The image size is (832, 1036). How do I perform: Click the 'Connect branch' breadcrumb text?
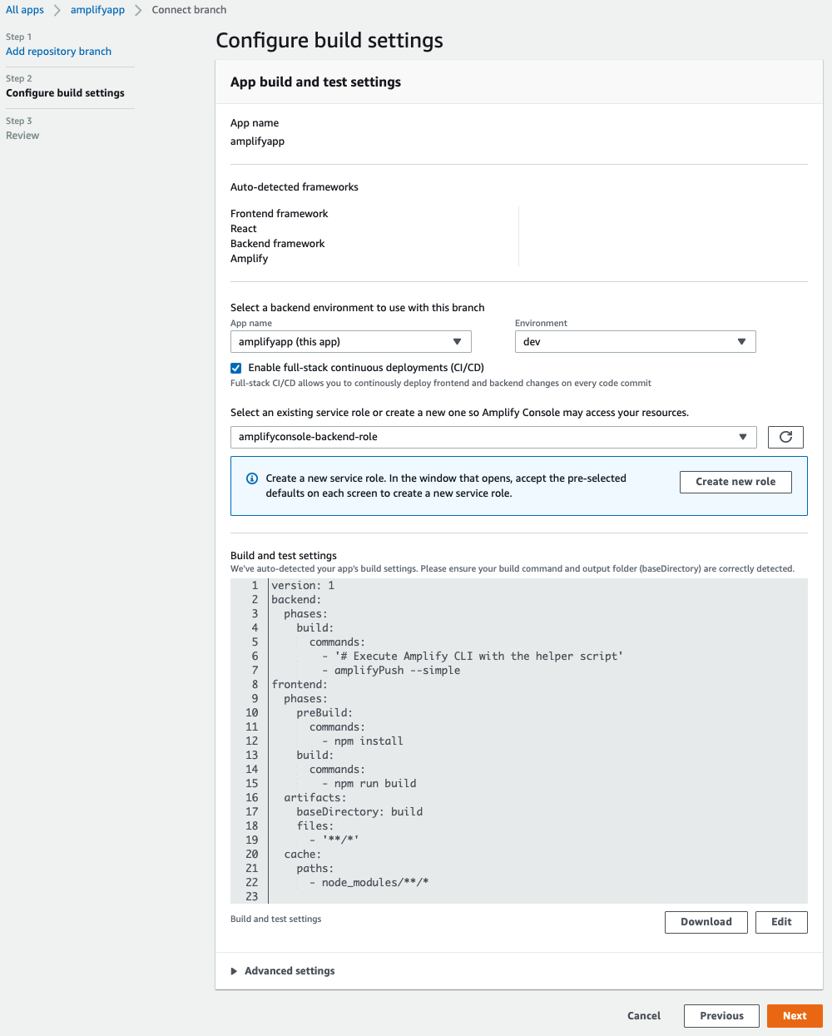[189, 10]
